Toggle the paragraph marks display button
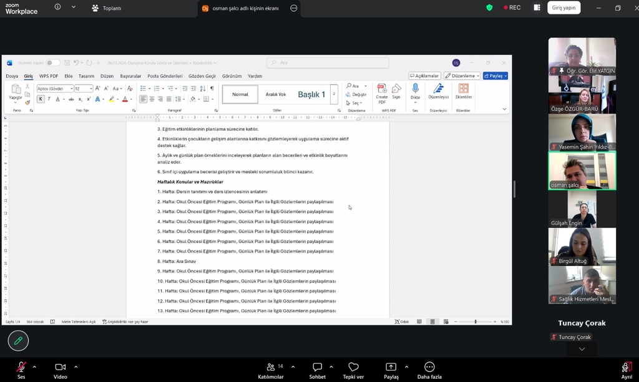The width and height of the screenshot is (639, 382). click(212, 88)
